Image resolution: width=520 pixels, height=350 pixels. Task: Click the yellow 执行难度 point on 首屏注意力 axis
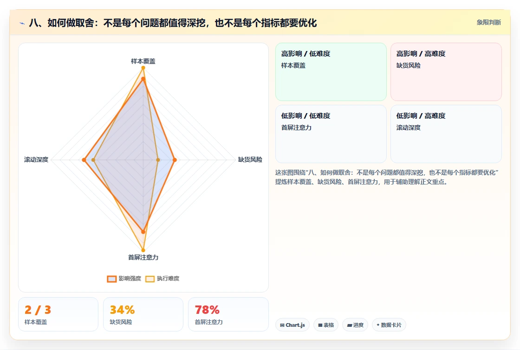143,250
